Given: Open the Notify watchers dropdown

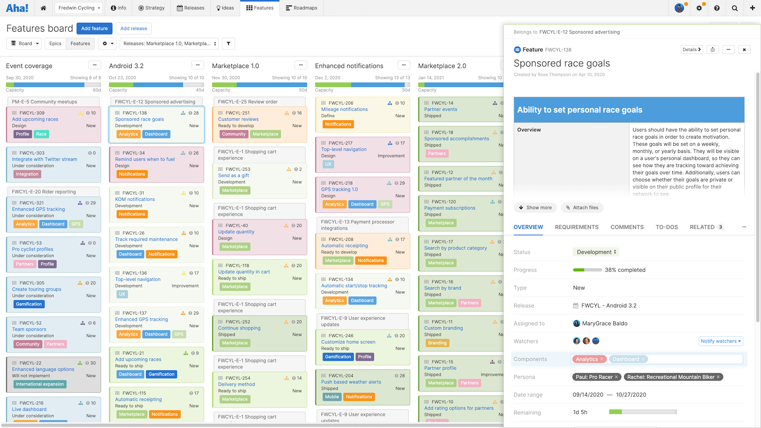Looking at the screenshot, I should point(721,341).
